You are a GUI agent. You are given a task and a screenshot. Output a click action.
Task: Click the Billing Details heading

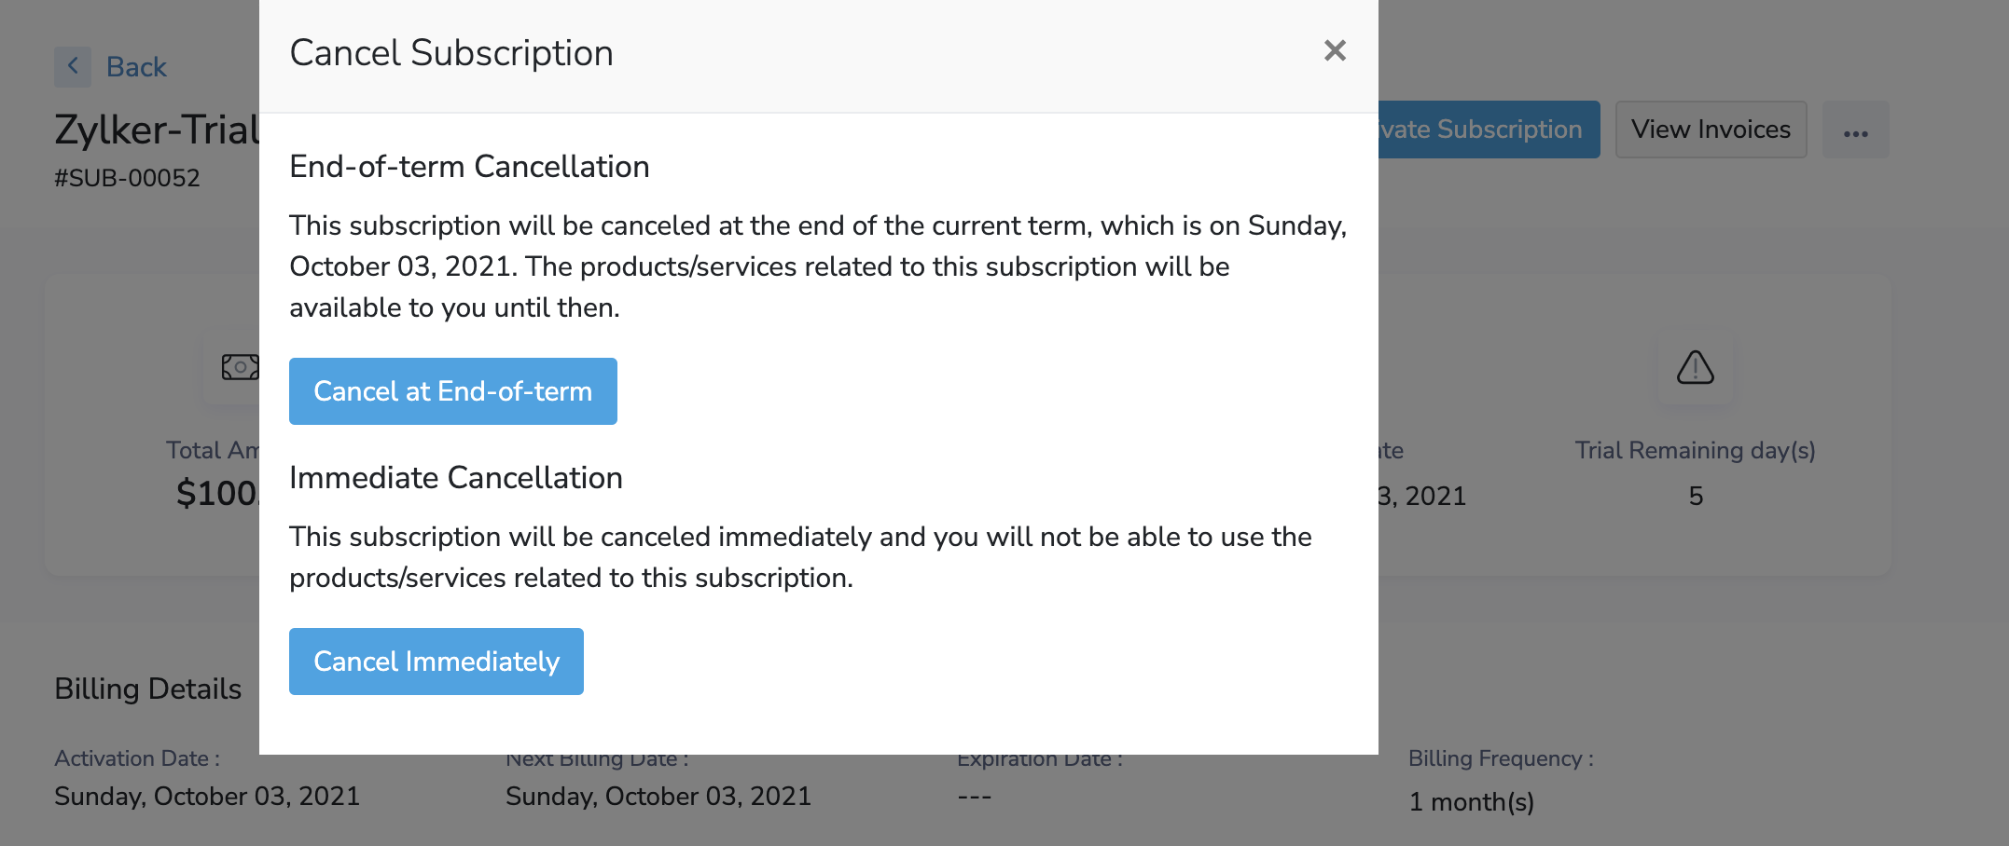point(147,689)
